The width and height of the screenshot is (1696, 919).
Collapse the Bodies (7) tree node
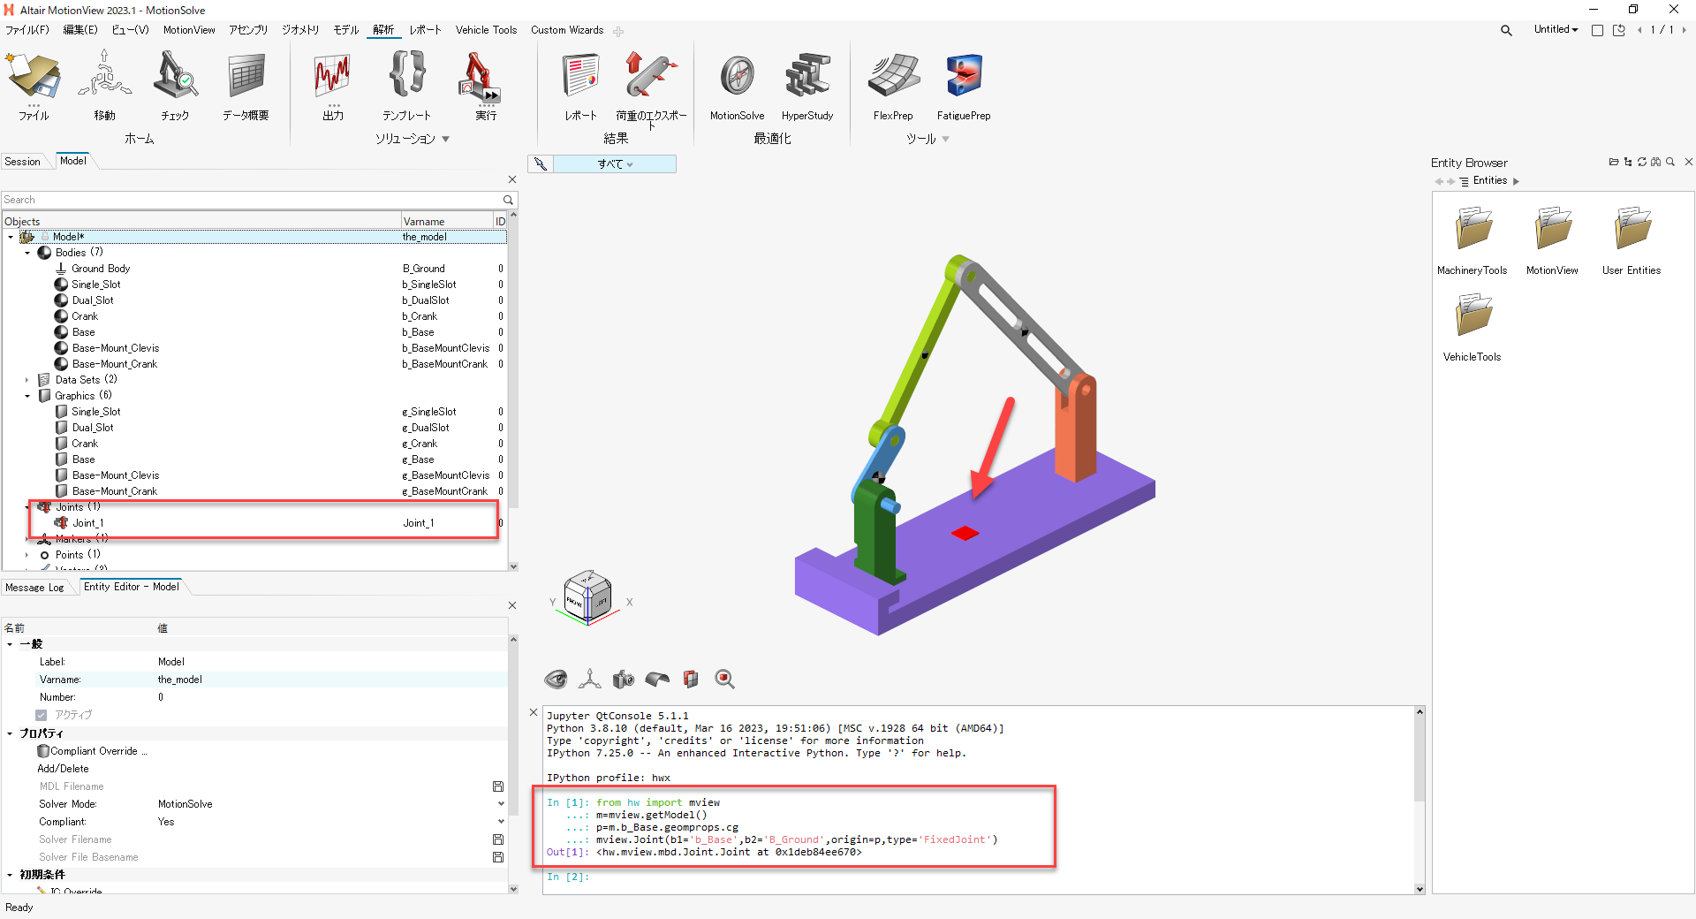[27, 253]
